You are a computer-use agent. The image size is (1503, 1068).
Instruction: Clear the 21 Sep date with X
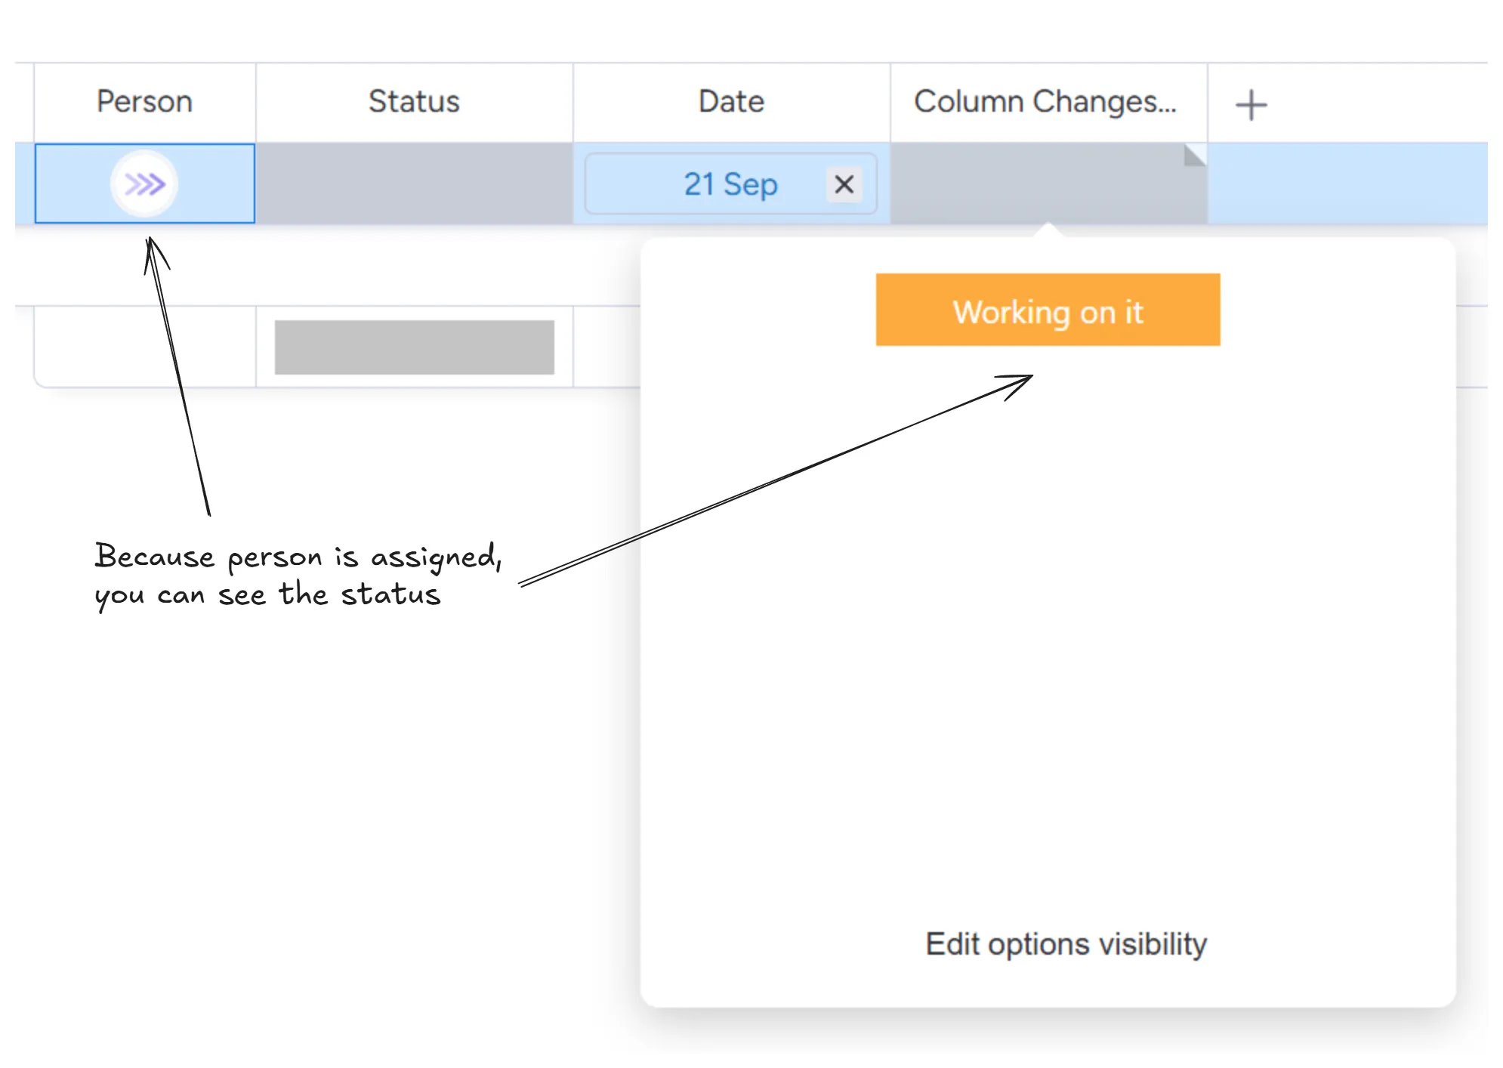pyautogui.click(x=844, y=184)
